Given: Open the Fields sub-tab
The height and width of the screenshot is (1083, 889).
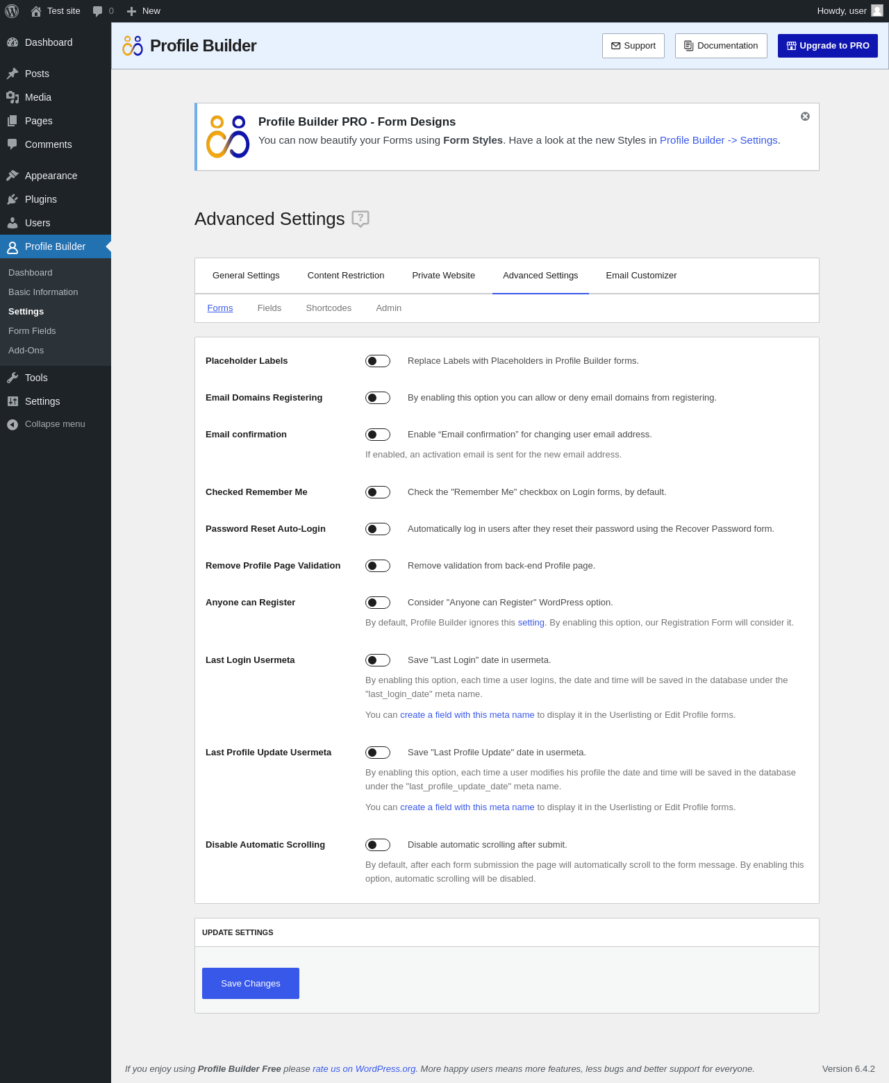Looking at the screenshot, I should (x=269, y=308).
